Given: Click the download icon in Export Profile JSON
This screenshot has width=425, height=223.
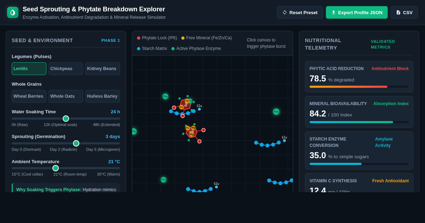Looking at the screenshot, I should click(334, 12).
